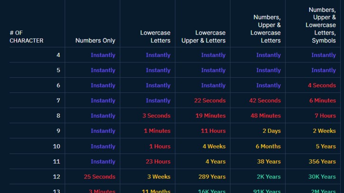The image size is (344, 193).
Task: Click the '25 Seconds' cell
Action: click(100, 177)
